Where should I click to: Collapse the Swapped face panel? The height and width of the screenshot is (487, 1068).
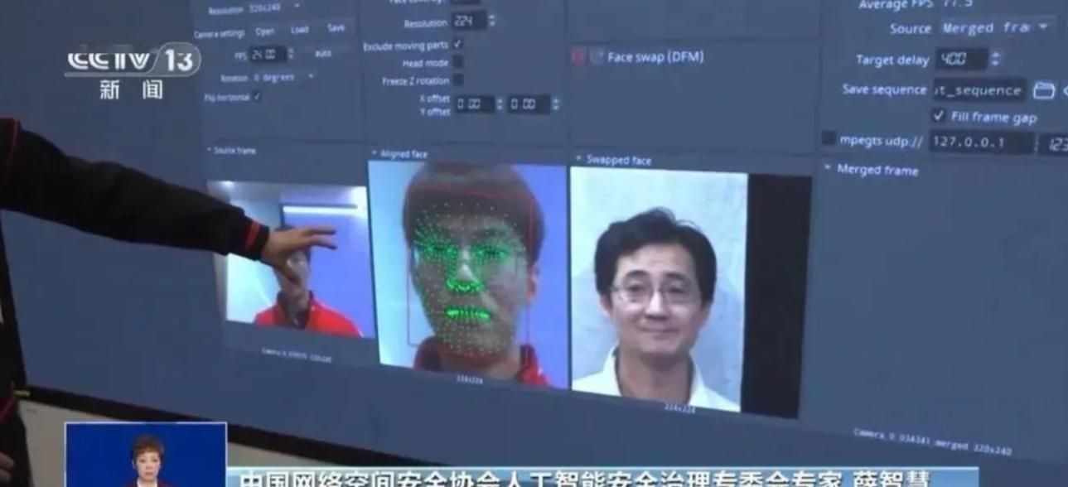coord(578,159)
